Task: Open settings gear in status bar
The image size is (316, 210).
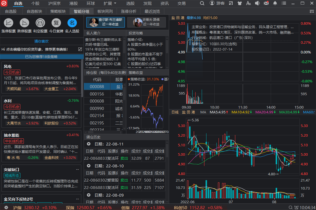Action: pos(6,207)
